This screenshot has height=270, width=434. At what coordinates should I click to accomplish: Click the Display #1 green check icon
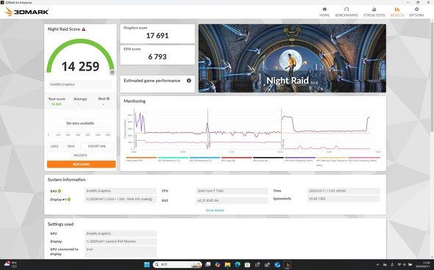click(x=69, y=200)
